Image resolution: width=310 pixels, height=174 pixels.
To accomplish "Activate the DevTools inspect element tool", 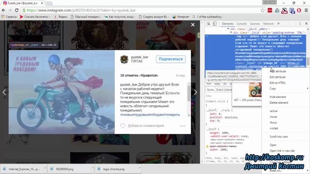I will 208,24.
